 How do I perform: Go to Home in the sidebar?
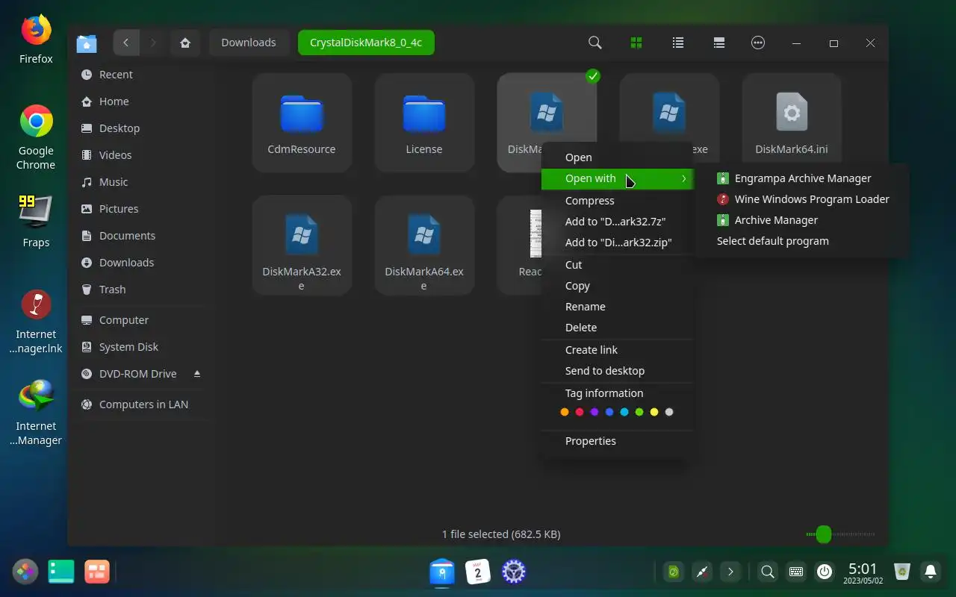click(142, 101)
